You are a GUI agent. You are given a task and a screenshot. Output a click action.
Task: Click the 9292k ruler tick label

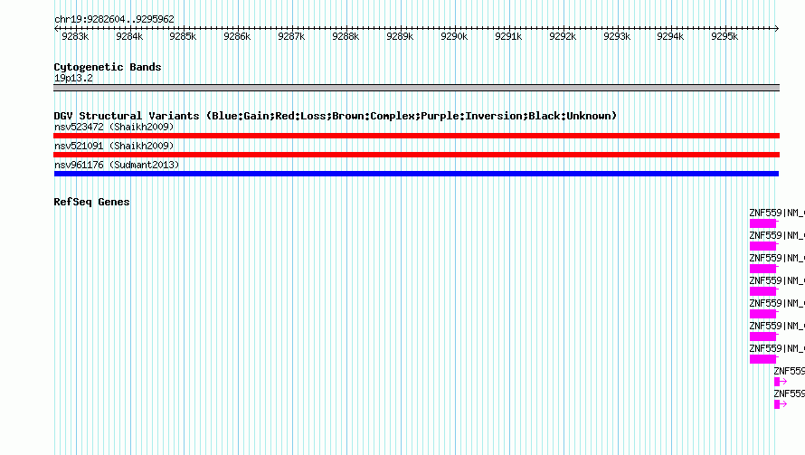(563, 36)
